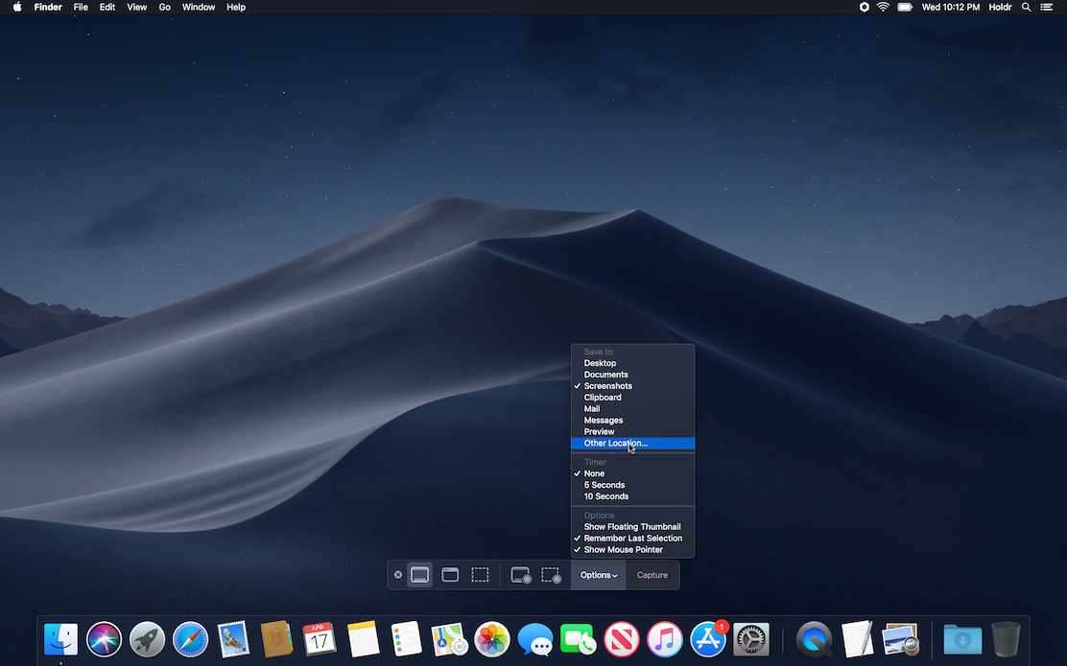The width and height of the screenshot is (1067, 666).
Task: Open Messages blue bubble icon in Dock
Action: (x=534, y=639)
